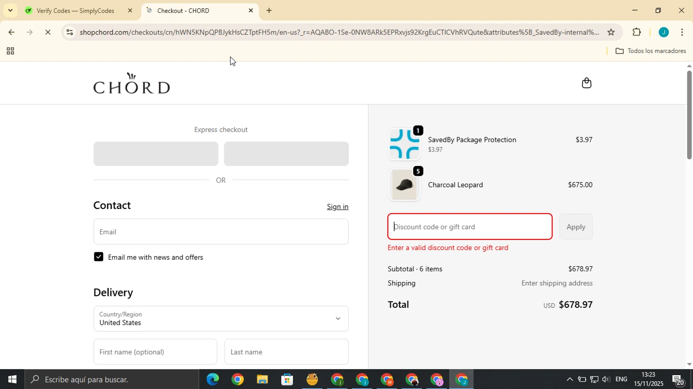The height and width of the screenshot is (389, 693).
Task: Show hidden system tray icons
Action: click(569, 379)
